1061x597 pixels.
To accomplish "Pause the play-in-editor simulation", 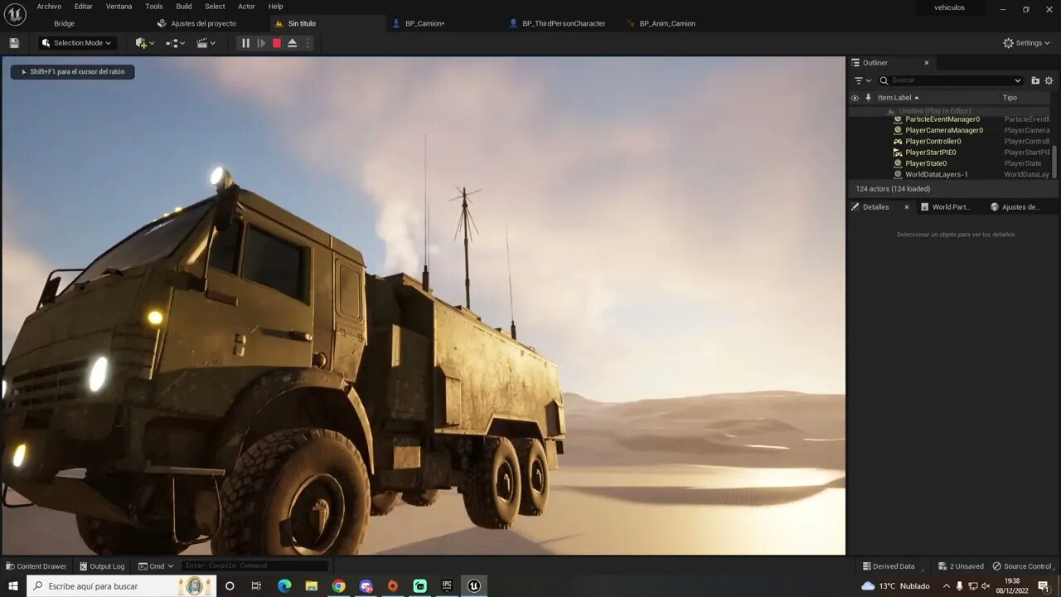I will coord(245,43).
